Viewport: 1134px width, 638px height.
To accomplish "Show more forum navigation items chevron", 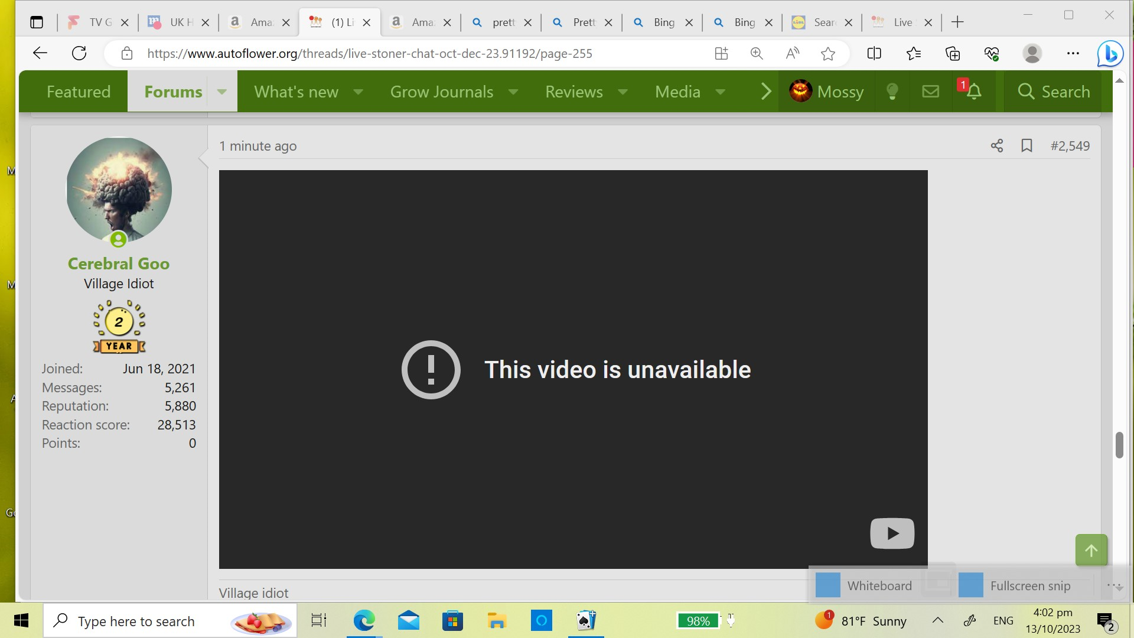I will [765, 92].
